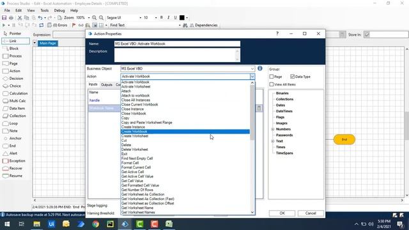Open the page list dropdown beside Main Page
Screen dimensions: 409x230
(x=35, y=43)
